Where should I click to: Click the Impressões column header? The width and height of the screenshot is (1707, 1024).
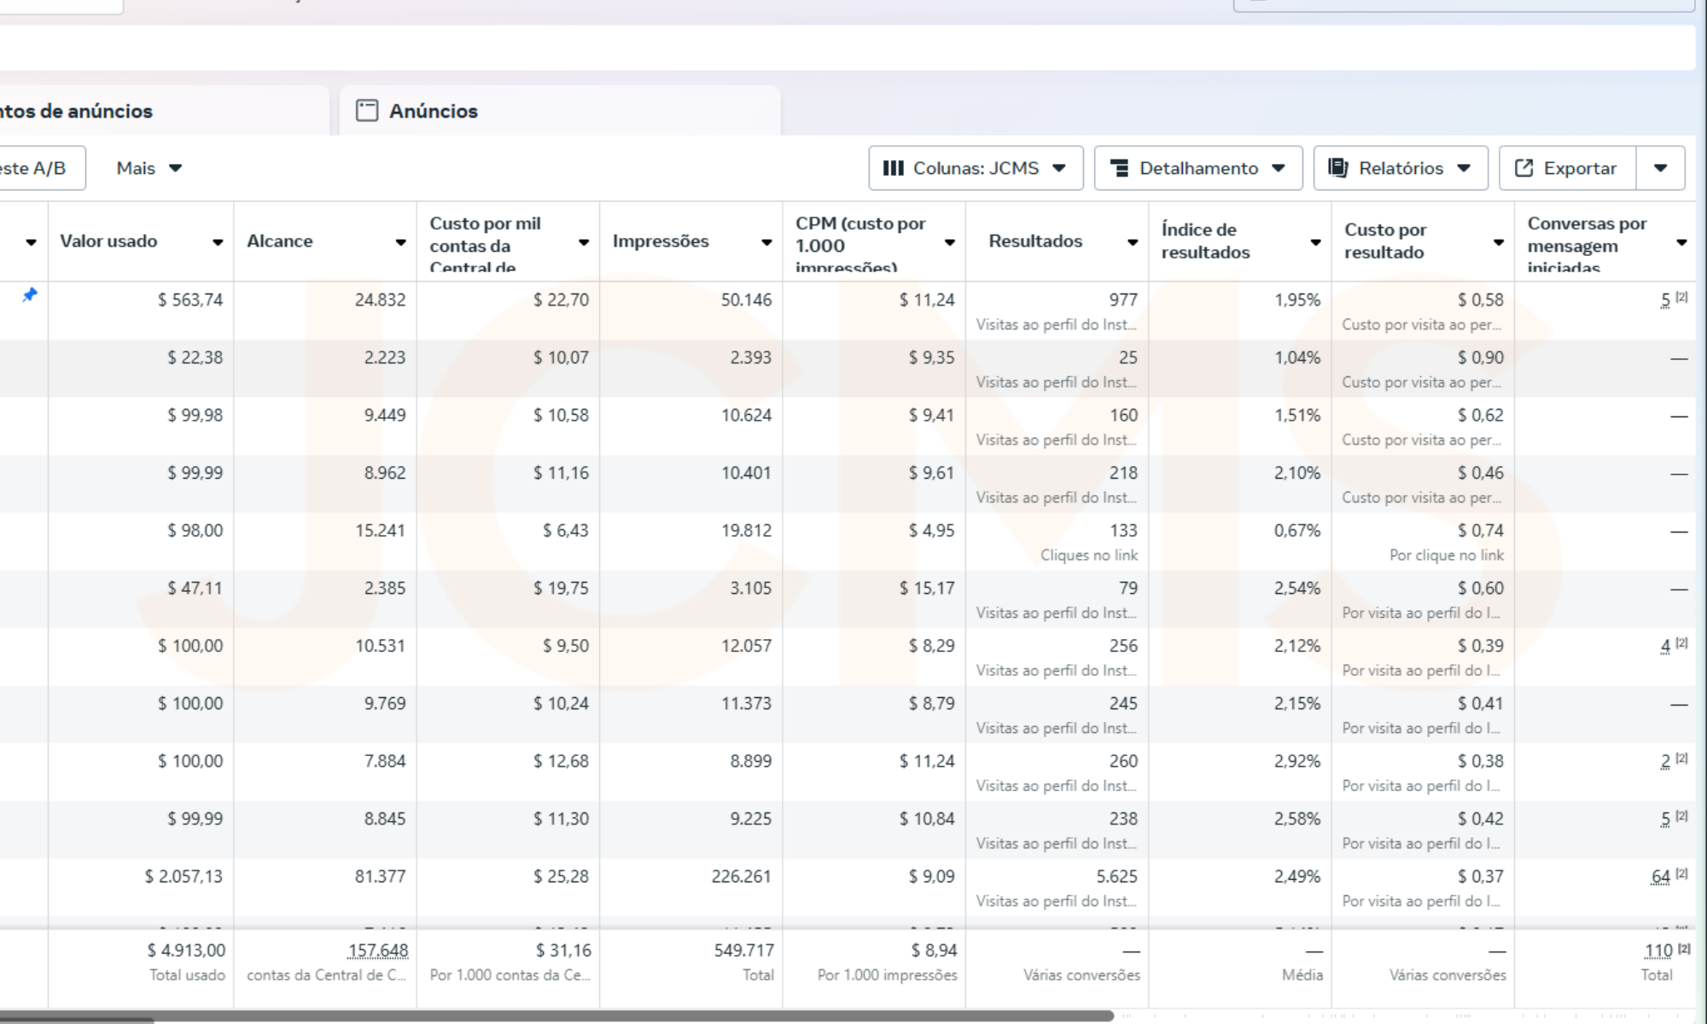point(661,241)
